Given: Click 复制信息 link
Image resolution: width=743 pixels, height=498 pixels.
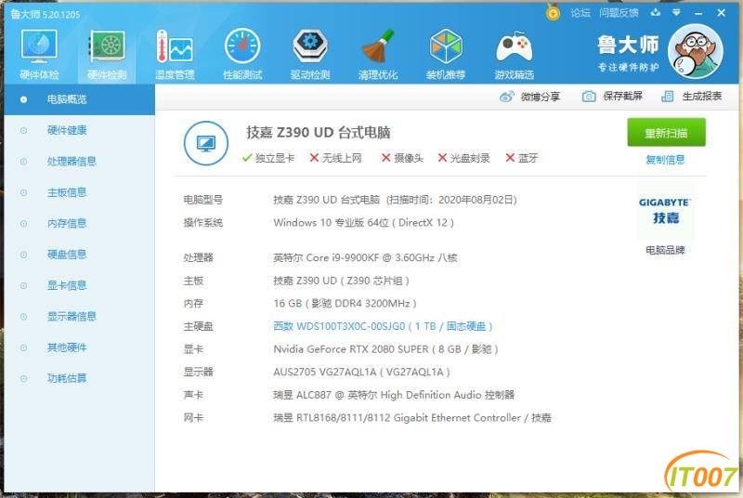Looking at the screenshot, I should pyautogui.click(x=665, y=160).
